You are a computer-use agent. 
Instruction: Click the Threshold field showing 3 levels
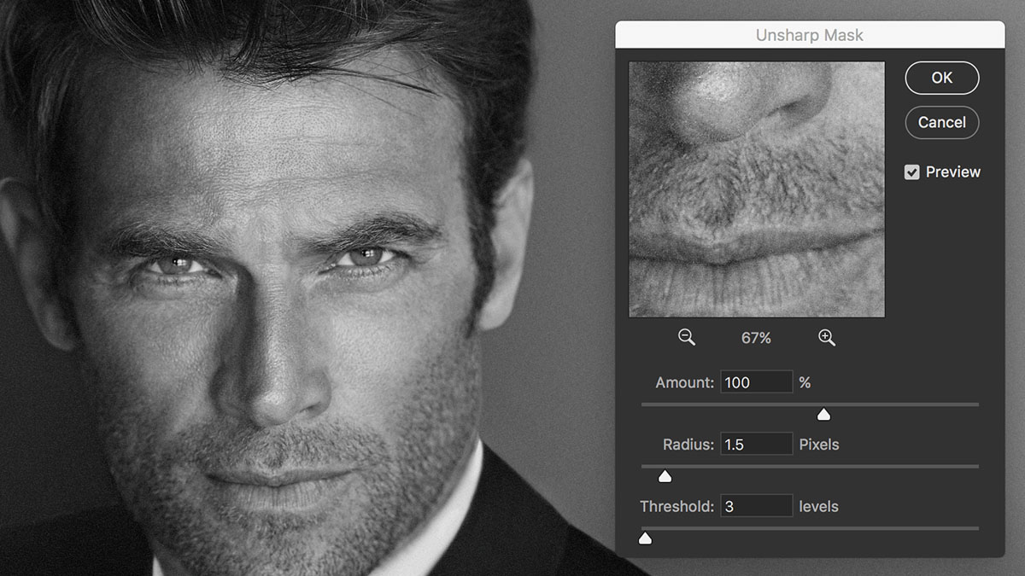click(x=756, y=505)
